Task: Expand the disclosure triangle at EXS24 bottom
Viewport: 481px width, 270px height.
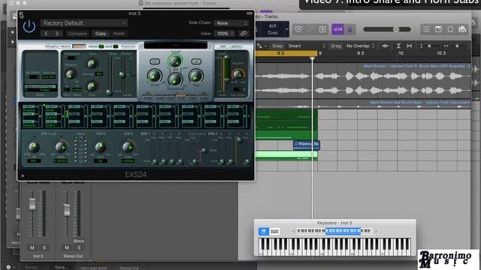Action: pos(23,175)
